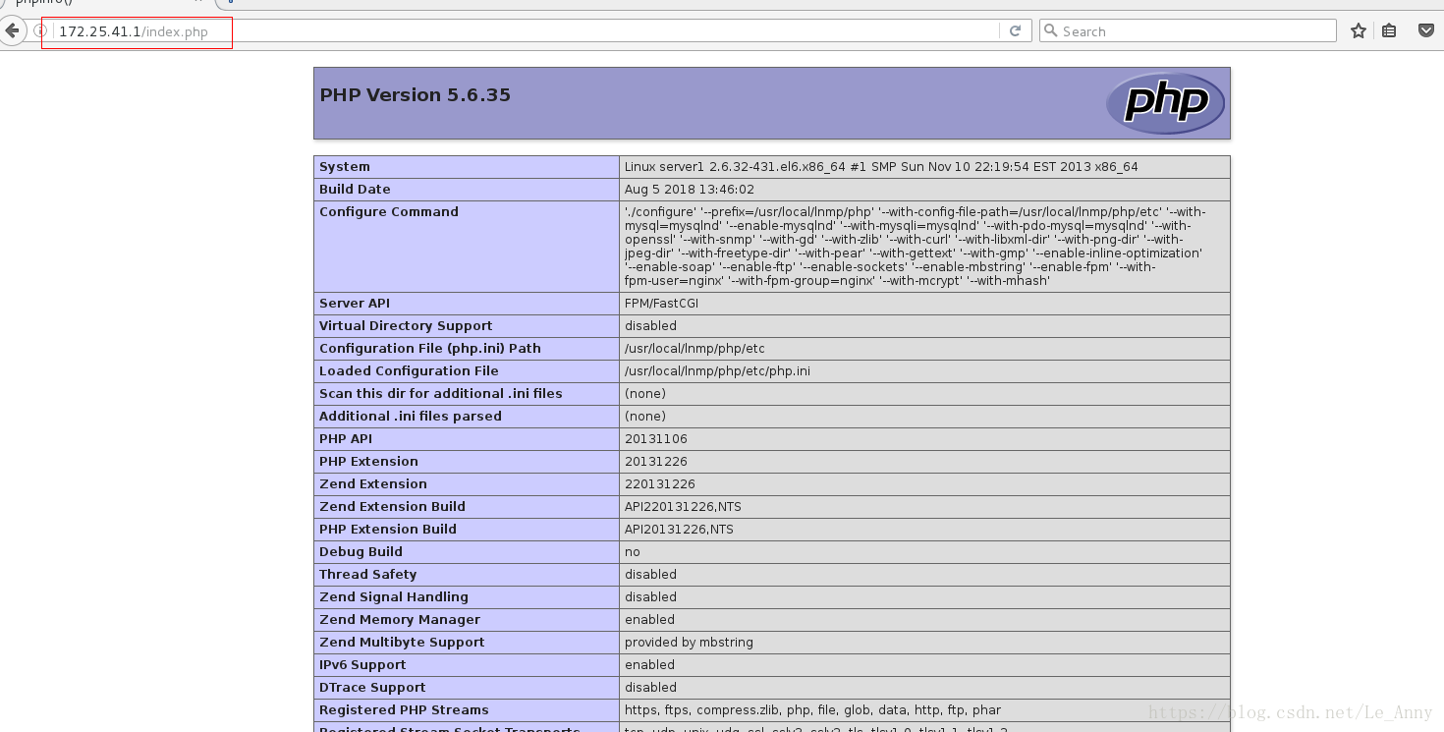Select the Linux server1 system value

click(x=881, y=167)
